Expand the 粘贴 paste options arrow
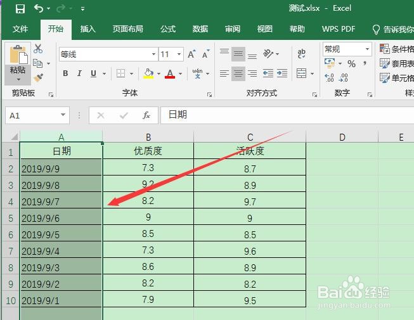Image resolution: width=414 pixels, height=320 pixels. [18, 79]
